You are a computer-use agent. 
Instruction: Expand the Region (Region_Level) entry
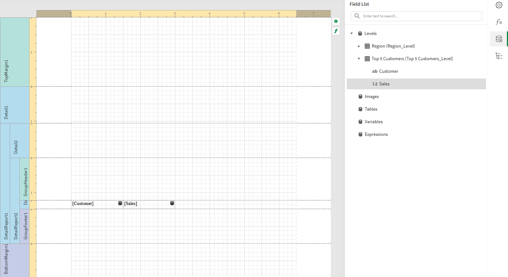coord(359,46)
